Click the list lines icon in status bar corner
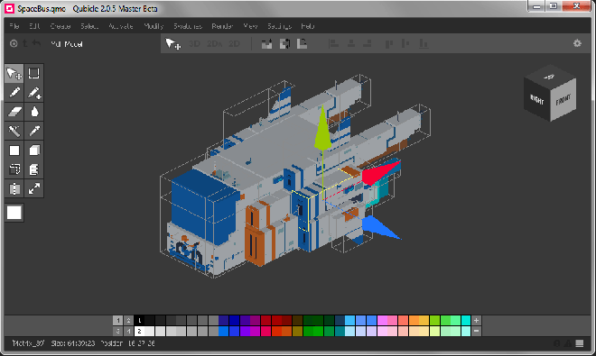This screenshot has height=356, width=596. coord(579,343)
